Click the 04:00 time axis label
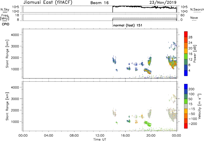204x141 pixels. coord(48,135)
